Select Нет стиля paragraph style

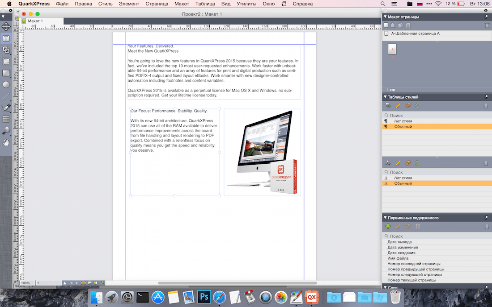click(x=437, y=121)
